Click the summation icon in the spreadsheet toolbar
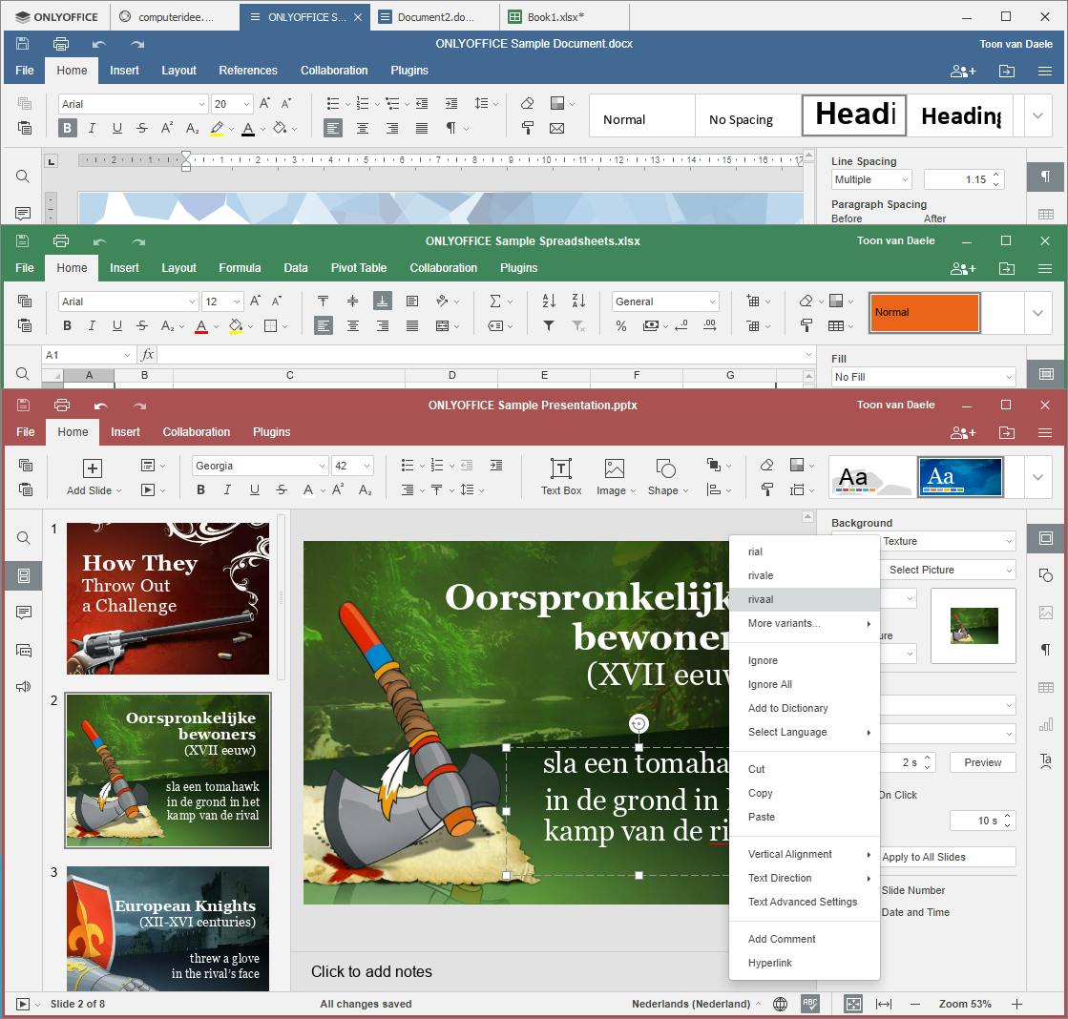The image size is (1068, 1019). (495, 302)
